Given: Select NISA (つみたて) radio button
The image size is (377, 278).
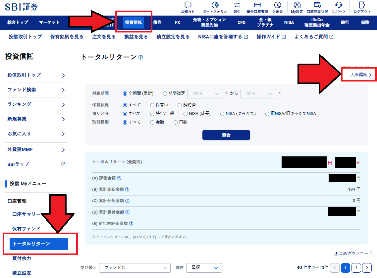Looking at the screenshot, I should 222,114.
